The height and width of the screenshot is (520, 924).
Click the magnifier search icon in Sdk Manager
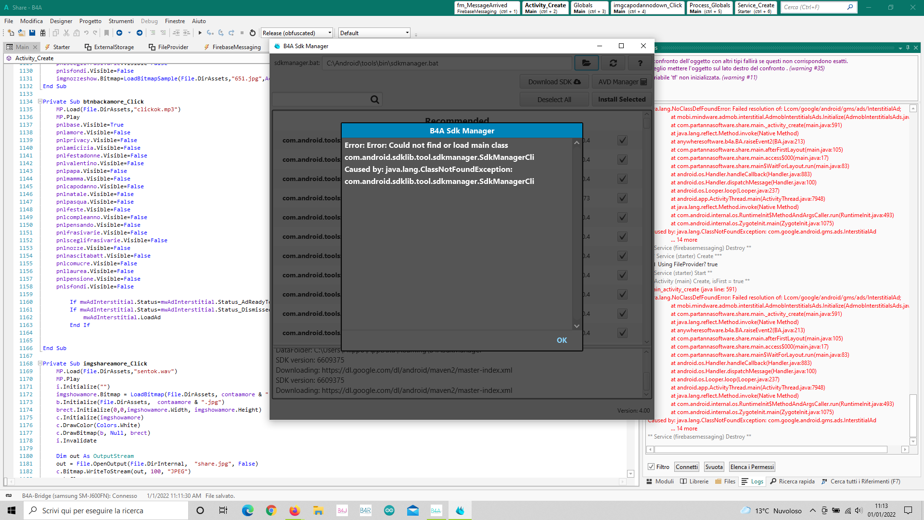tap(374, 100)
